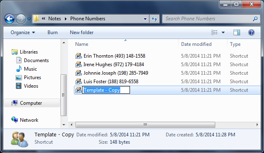Sort by the Name column header
The width and height of the screenshot is (264, 153).
click(x=82, y=44)
